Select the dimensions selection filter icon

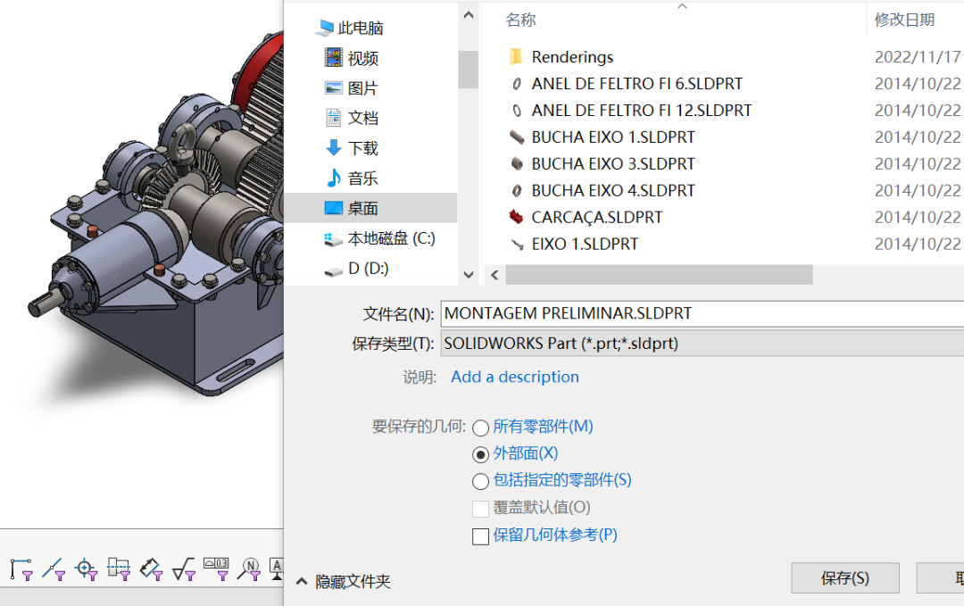pos(151,569)
